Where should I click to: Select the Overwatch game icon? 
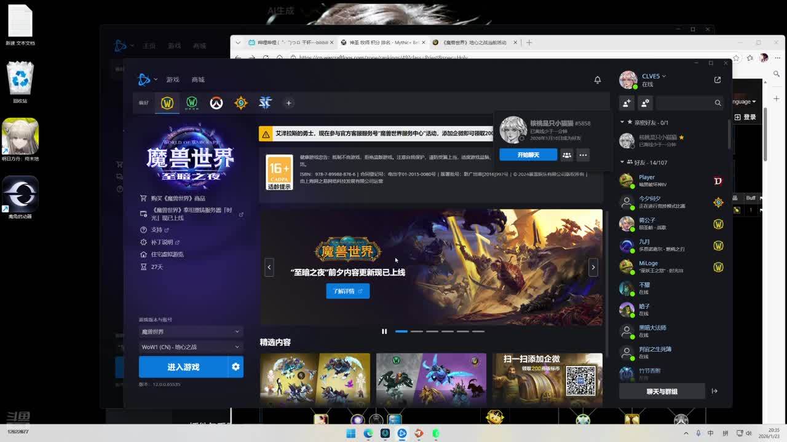[x=216, y=103]
